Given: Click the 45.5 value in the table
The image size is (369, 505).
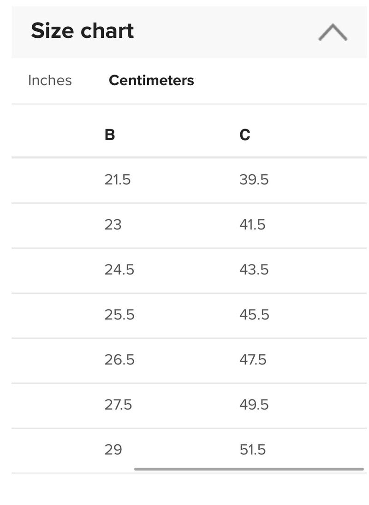Looking at the screenshot, I should coord(254,315).
